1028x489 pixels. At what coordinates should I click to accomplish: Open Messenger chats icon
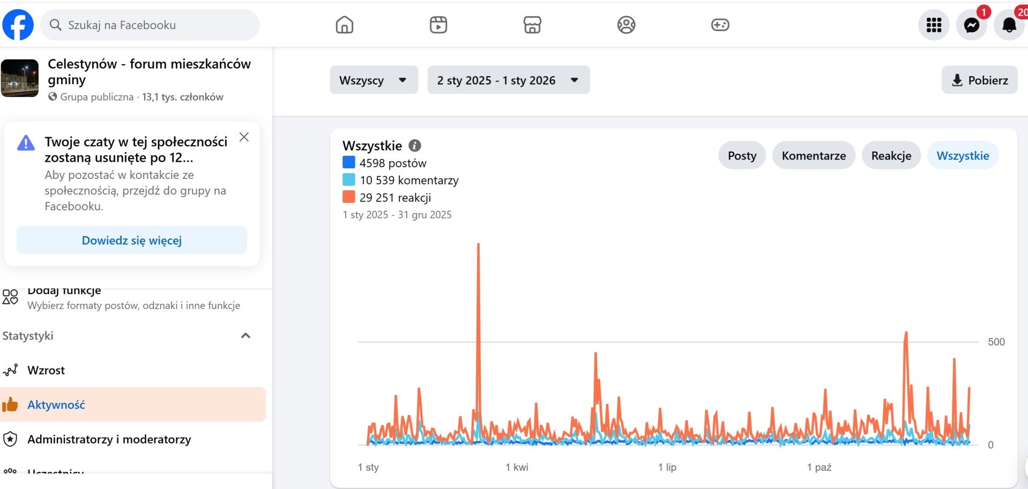tap(971, 25)
